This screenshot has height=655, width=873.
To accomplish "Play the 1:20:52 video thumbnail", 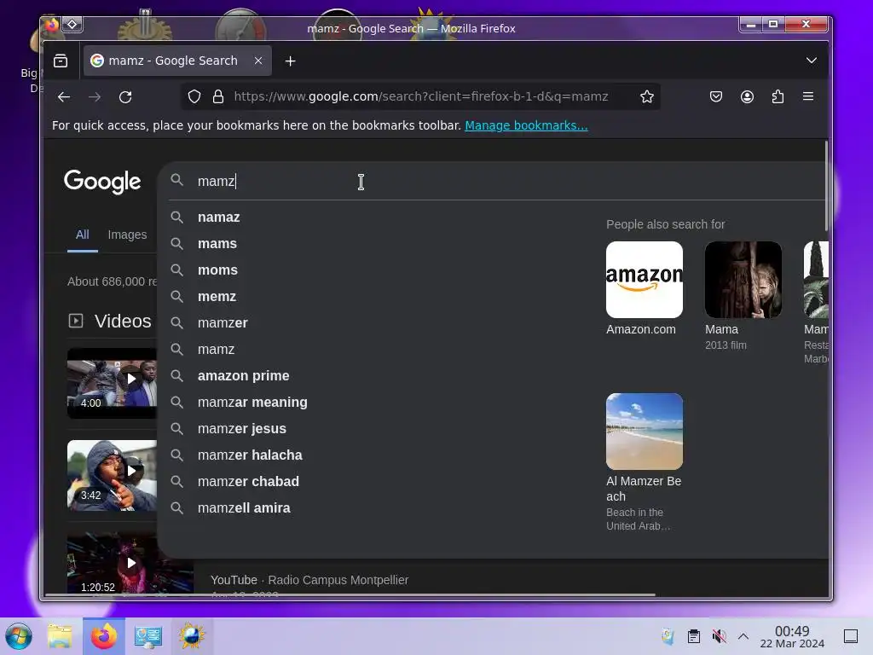I will point(130,563).
